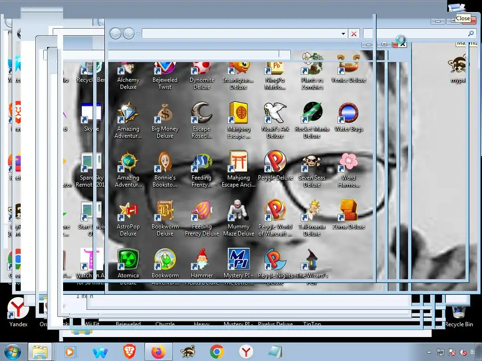This screenshot has height=361, width=482.
Task: Open the Yandex browser taskbar icon
Action: click(246, 352)
